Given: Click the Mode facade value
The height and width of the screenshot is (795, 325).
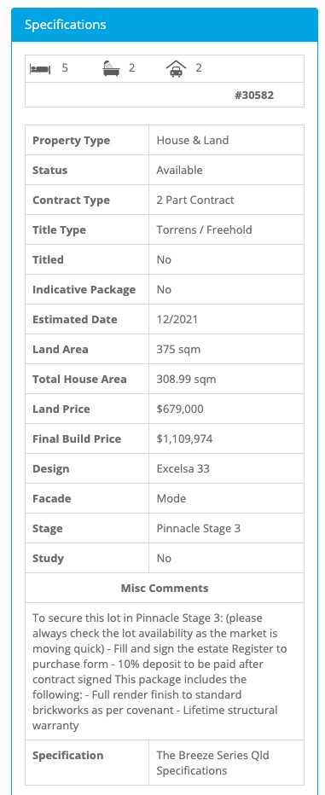Looking at the screenshot, I should tap(171, 498).
